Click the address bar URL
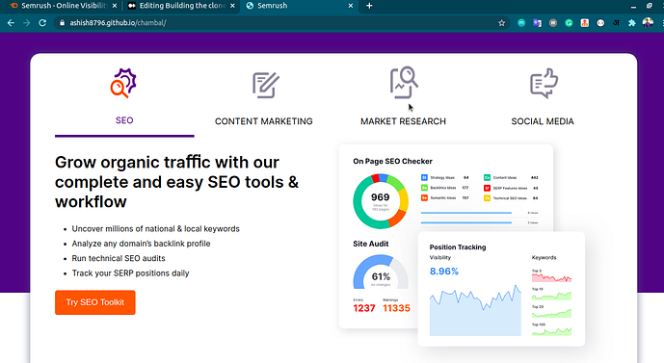The height and width of the screenshot is (363, 664). pyautogui.click(x=118, y=23)
